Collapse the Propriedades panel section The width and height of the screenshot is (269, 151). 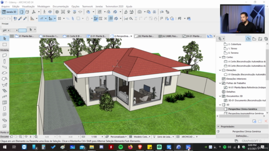click(218, 127)
